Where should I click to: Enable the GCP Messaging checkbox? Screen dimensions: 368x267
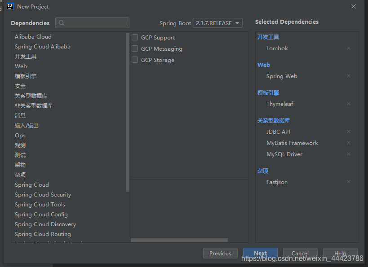(x=135, y=48)
